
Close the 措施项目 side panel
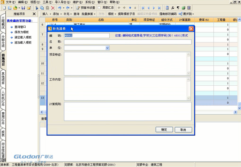coord(34,14)
